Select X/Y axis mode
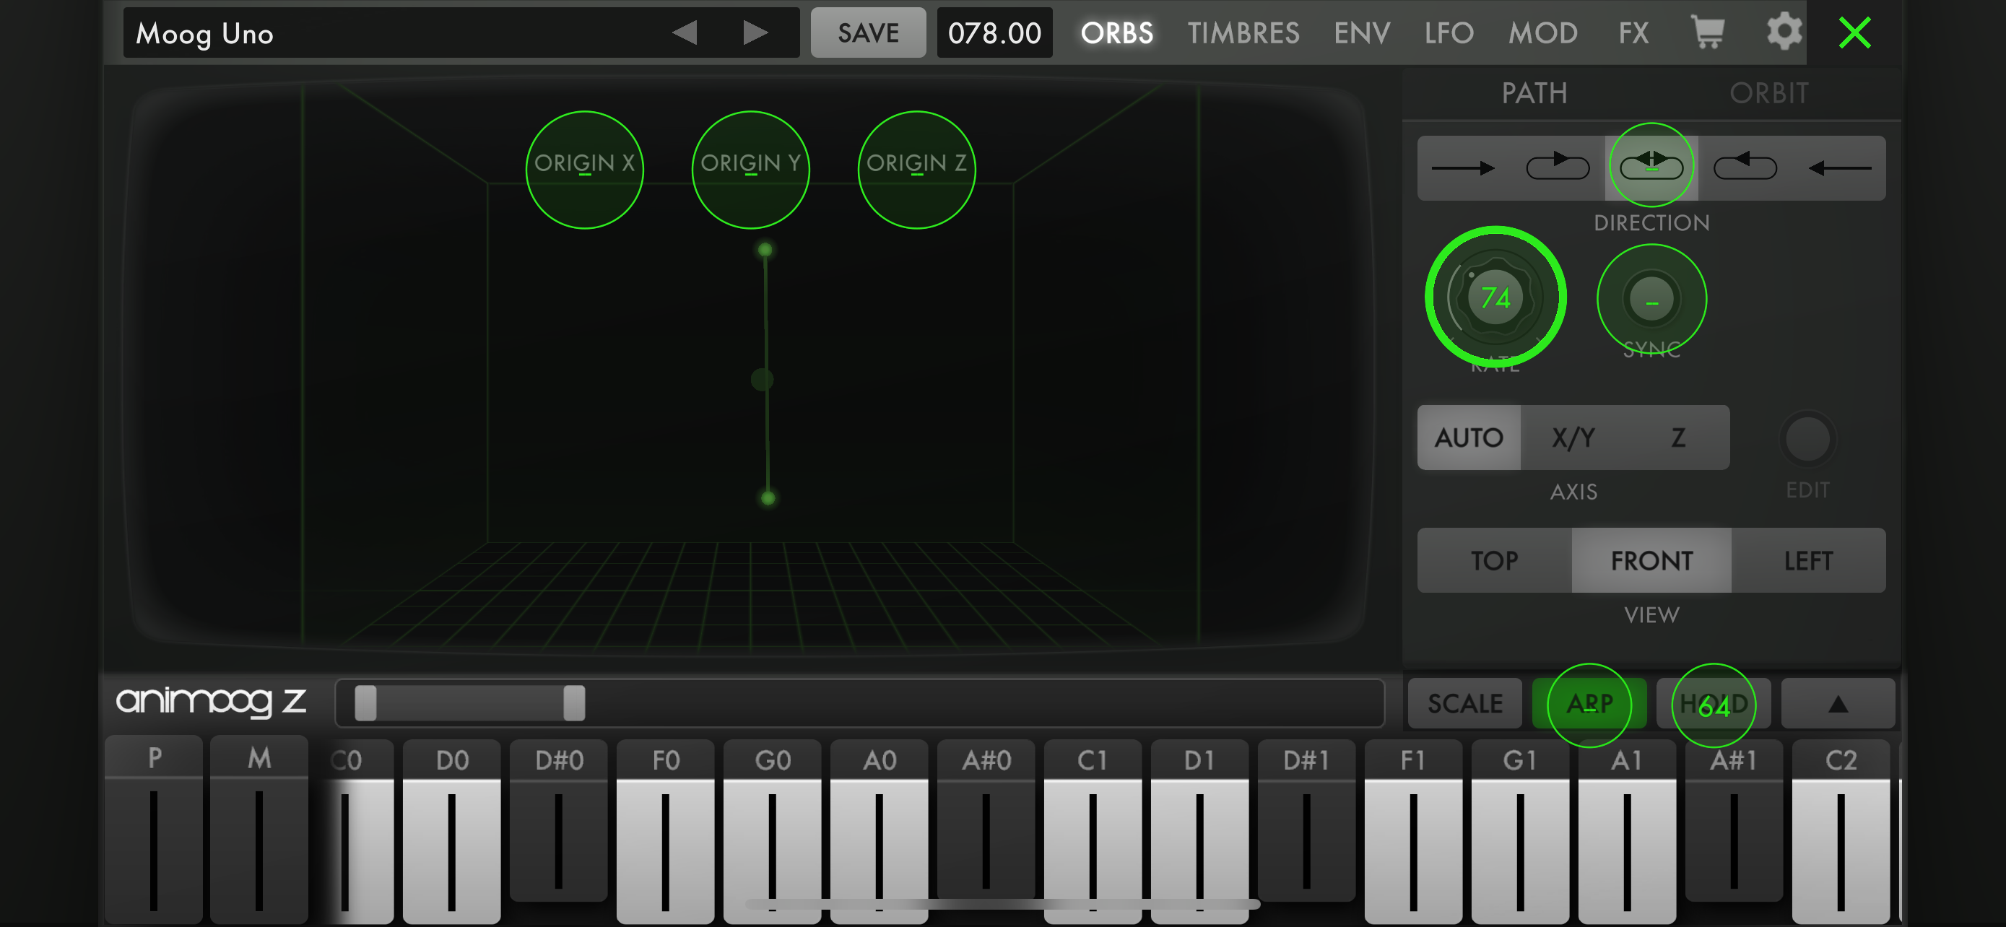The width and height of the screenshot is (2006, 927). point(1573,438)
